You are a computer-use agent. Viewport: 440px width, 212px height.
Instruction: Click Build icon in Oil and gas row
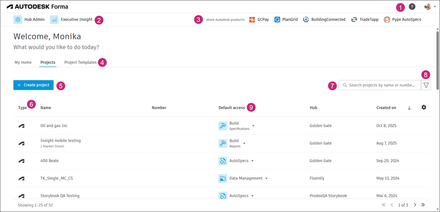(x=223, y=126)
